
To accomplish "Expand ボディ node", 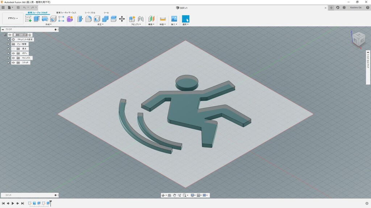I will pyautogui.click(x=9, y=53).
